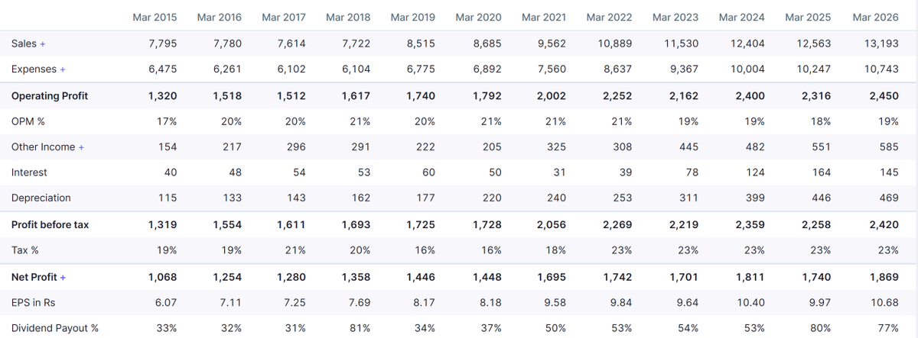Click Interest value 164 for Mar 2025
918x338 pixels.
click(822, 172)
